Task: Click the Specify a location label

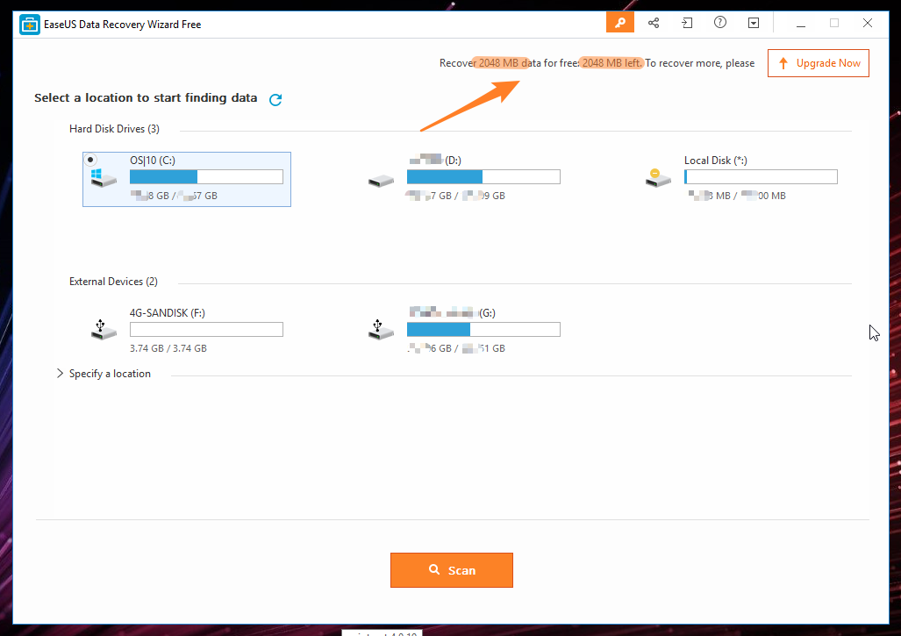Action: click(110, 374)
